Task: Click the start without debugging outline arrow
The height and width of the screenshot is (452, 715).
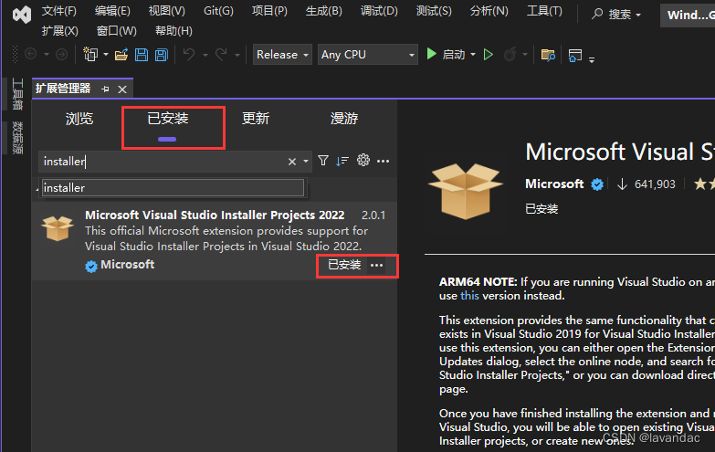Action: click(x=489, y=55)
